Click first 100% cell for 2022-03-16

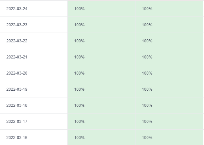[x=101, y=138]
